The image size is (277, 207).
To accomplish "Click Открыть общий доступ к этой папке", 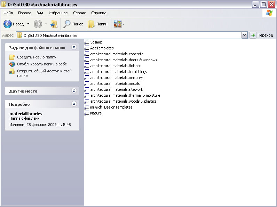I will (x=44, y=73).
